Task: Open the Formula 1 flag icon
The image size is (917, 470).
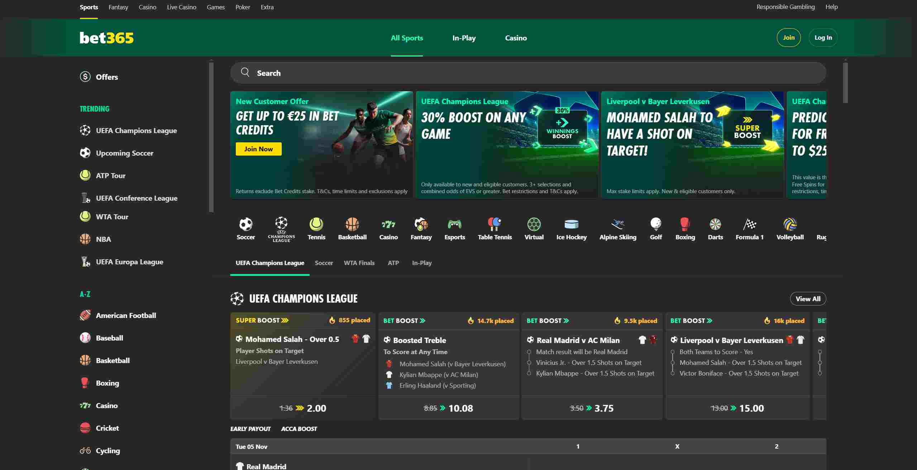Action: point(750,229)
